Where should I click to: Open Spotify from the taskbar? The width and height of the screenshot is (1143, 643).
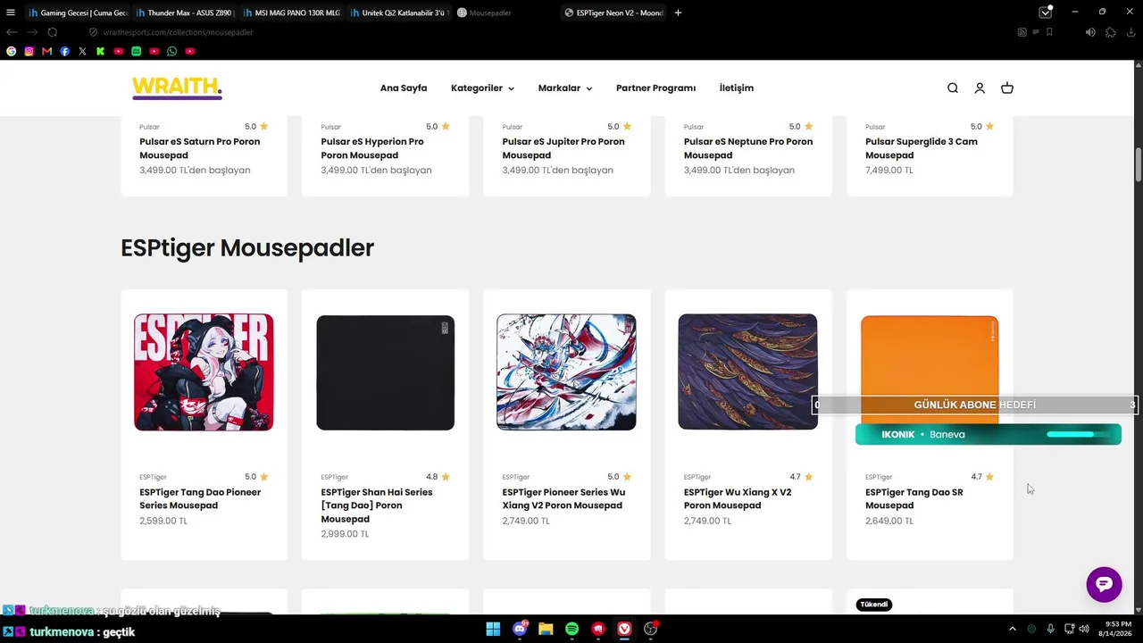[571, 630]
